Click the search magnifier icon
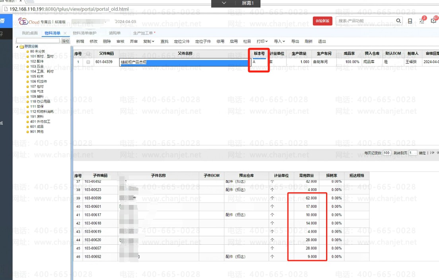 point(398,21)
